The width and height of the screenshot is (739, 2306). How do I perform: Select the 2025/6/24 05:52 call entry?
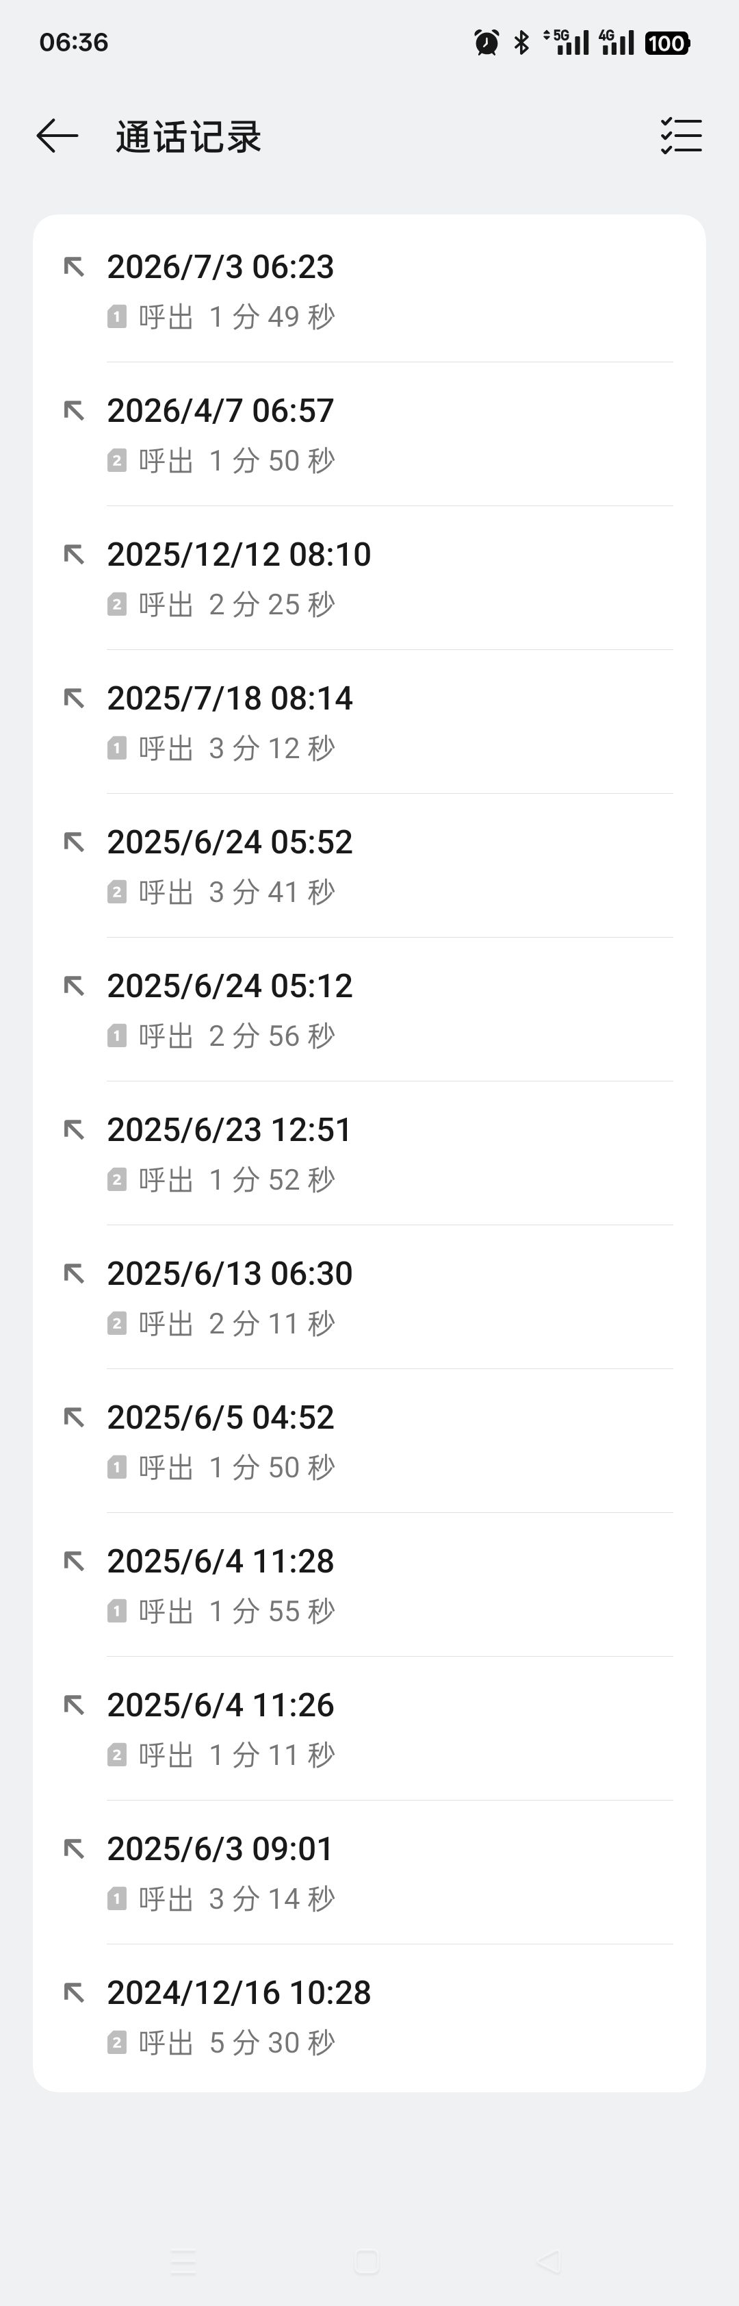click(369, 866)
